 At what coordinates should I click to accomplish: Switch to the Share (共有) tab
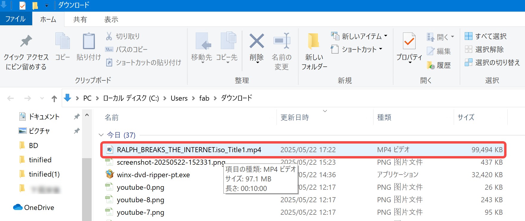pos(80,19)
